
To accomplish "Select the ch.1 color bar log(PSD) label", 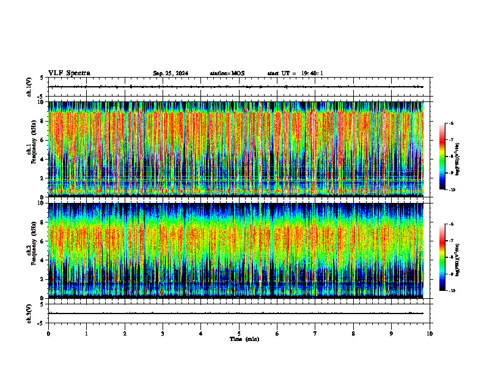I will [457, 159].
